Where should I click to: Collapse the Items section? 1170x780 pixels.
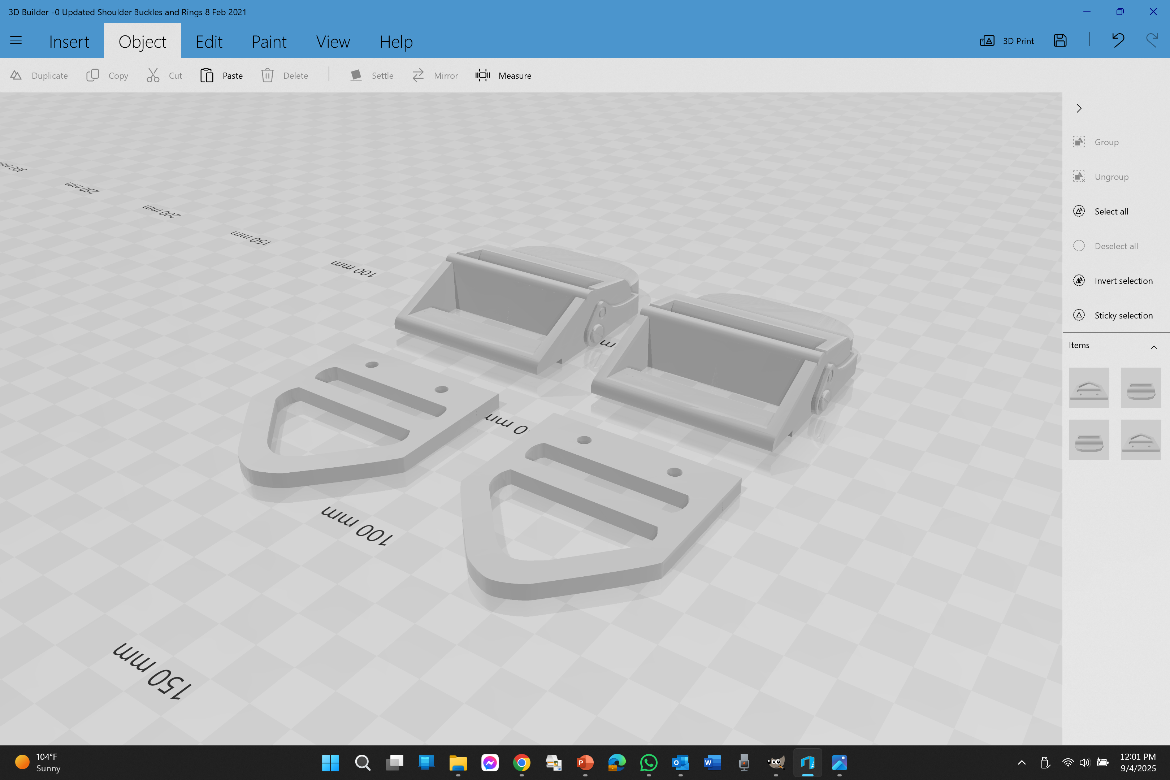1154,347
